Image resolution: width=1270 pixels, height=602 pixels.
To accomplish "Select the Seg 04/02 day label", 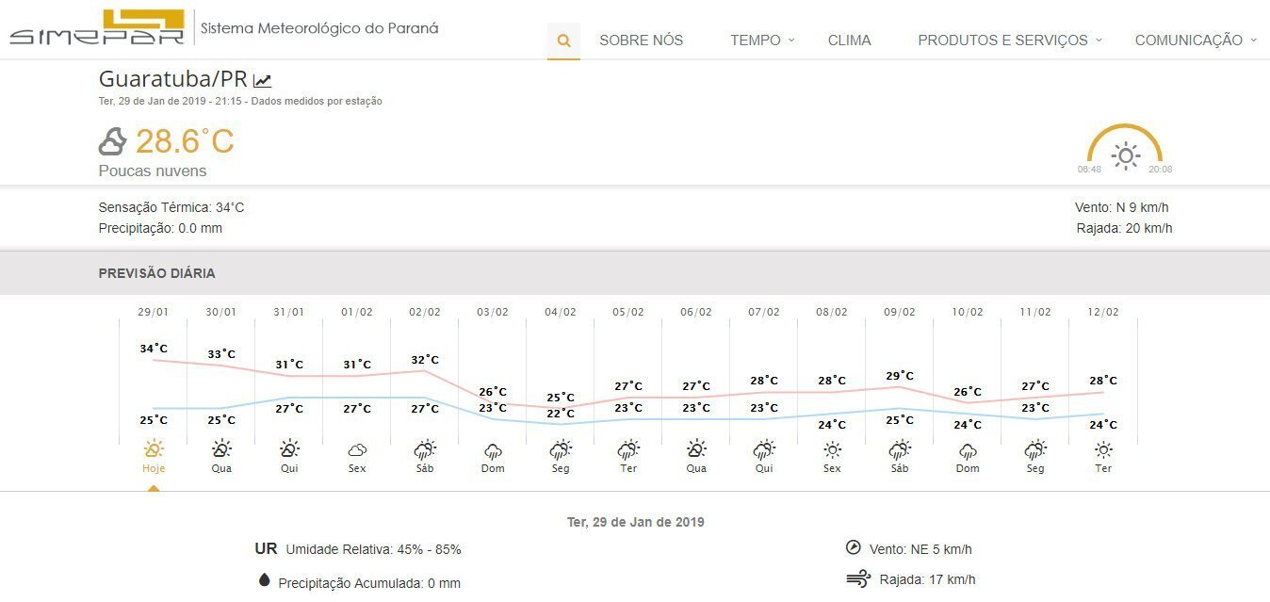I will (561, 468).
